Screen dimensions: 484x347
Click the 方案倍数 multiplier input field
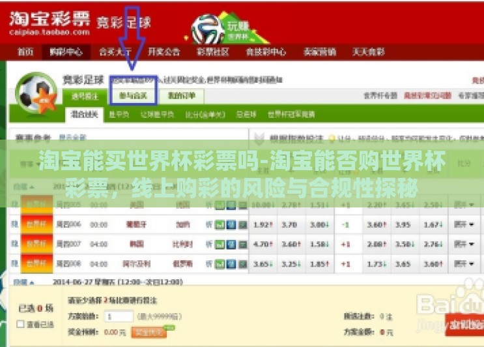tap(119, 317)
